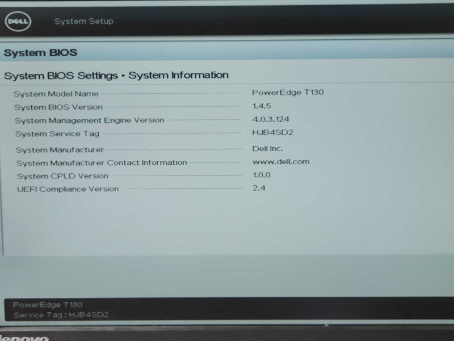The image size is (454, 341).
Task: Select the System Setup title text
Action: pos(83,21)
